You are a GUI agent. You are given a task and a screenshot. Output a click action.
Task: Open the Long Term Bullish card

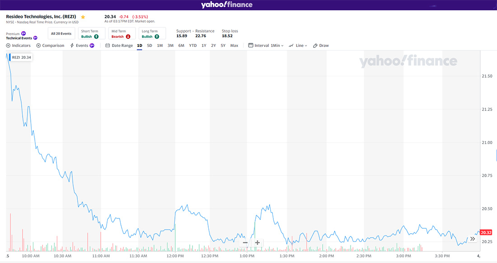click(152, 33)
